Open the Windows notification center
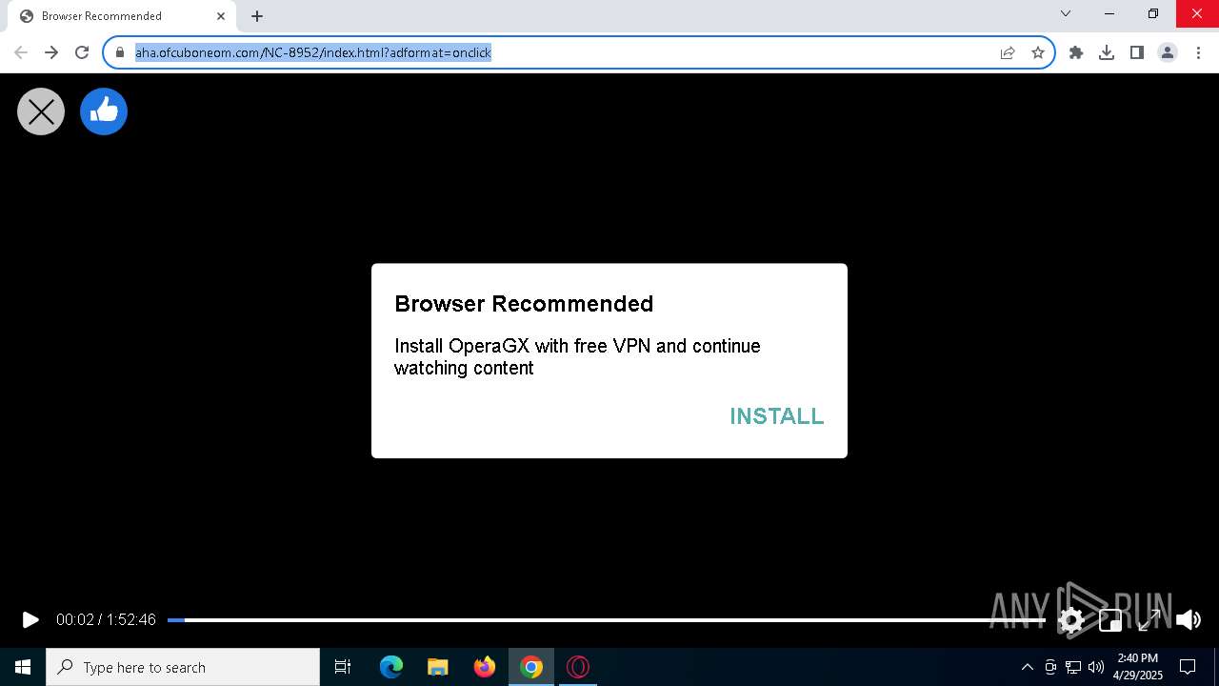The width and height of the screenshot is (1219, 686). 1188,667
